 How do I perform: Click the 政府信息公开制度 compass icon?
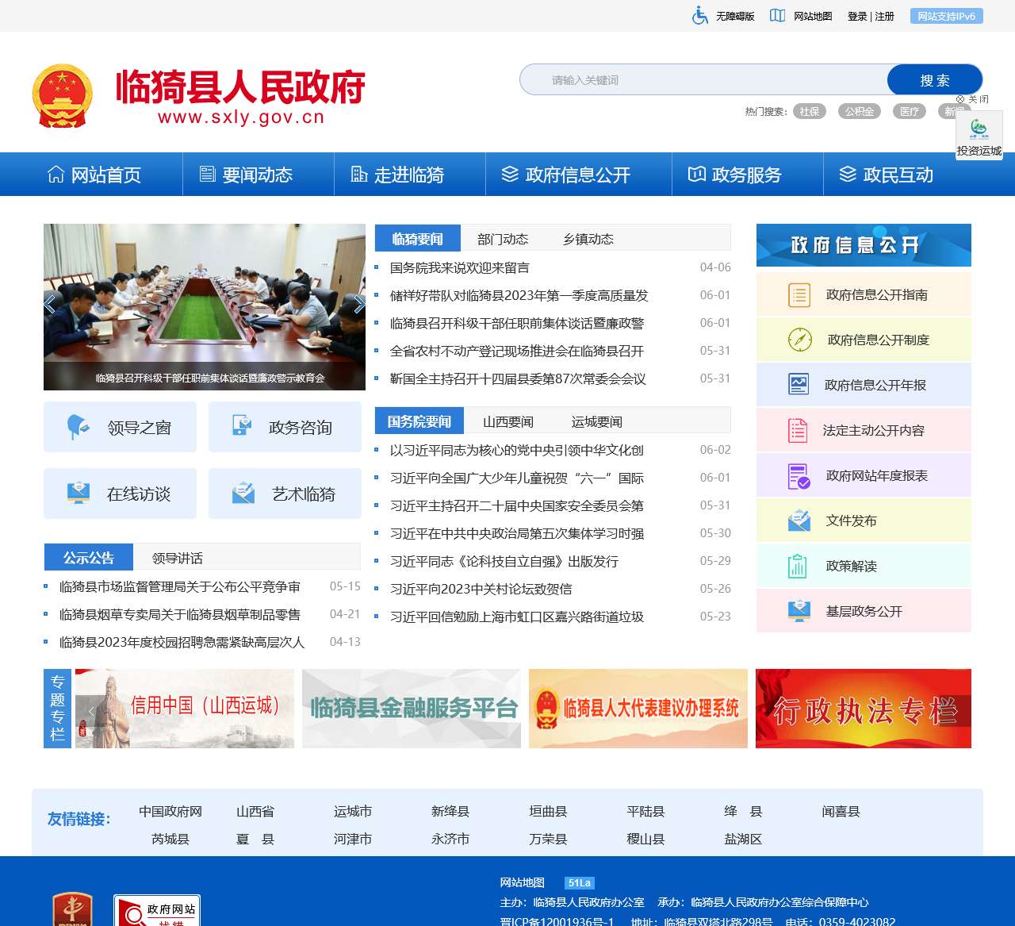799,340
